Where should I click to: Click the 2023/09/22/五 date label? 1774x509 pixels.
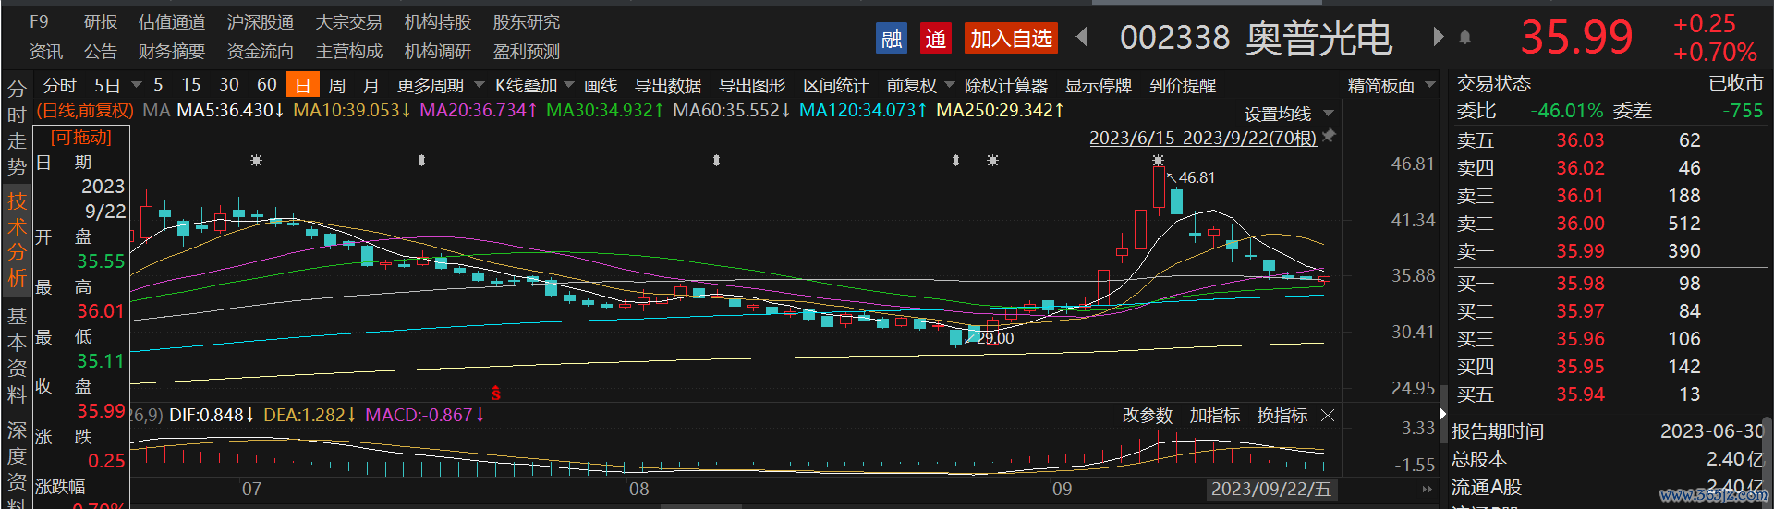(x=1271, y=489)
